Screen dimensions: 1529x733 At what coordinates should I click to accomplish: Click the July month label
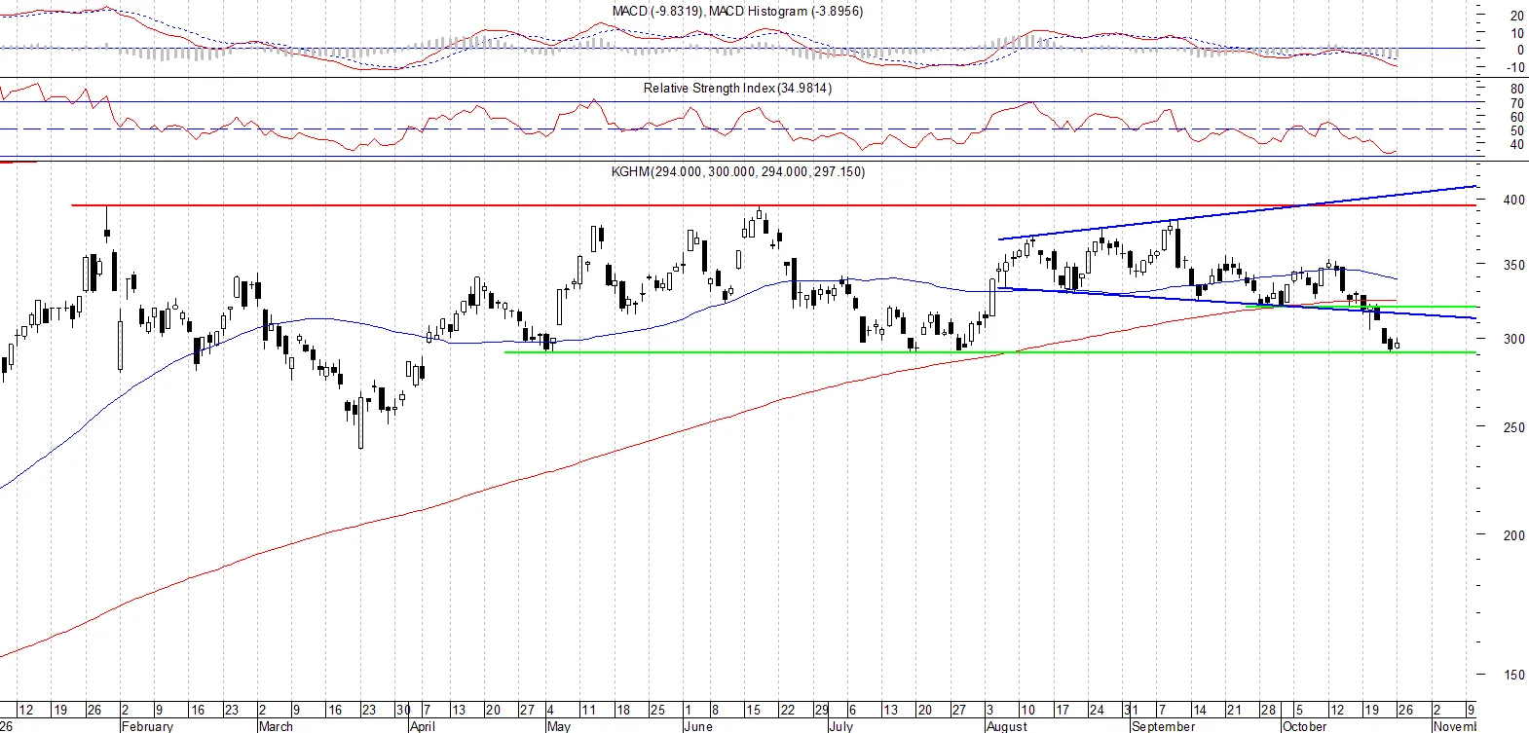click(x=840, y=726)
